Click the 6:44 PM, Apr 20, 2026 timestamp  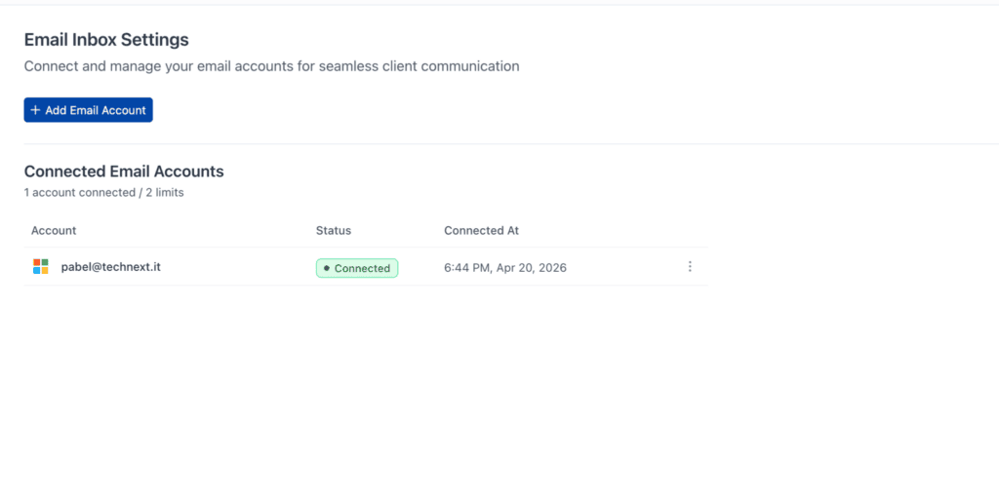504,268
